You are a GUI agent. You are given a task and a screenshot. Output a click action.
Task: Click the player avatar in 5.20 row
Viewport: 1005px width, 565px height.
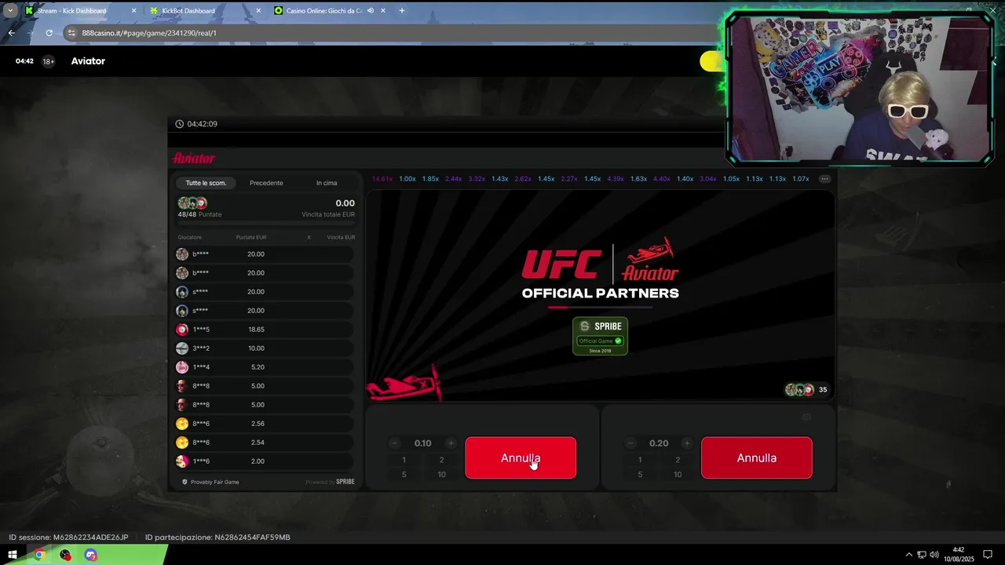[x=182, y=367]
